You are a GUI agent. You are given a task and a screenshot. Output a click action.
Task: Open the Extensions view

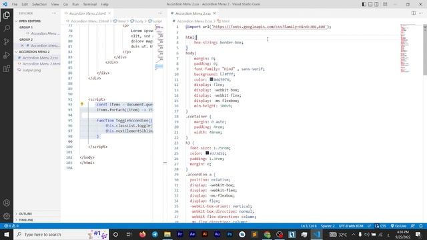pos(7,68)
